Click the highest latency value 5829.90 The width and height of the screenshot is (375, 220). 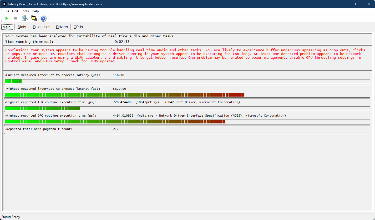tap(119, 89)
